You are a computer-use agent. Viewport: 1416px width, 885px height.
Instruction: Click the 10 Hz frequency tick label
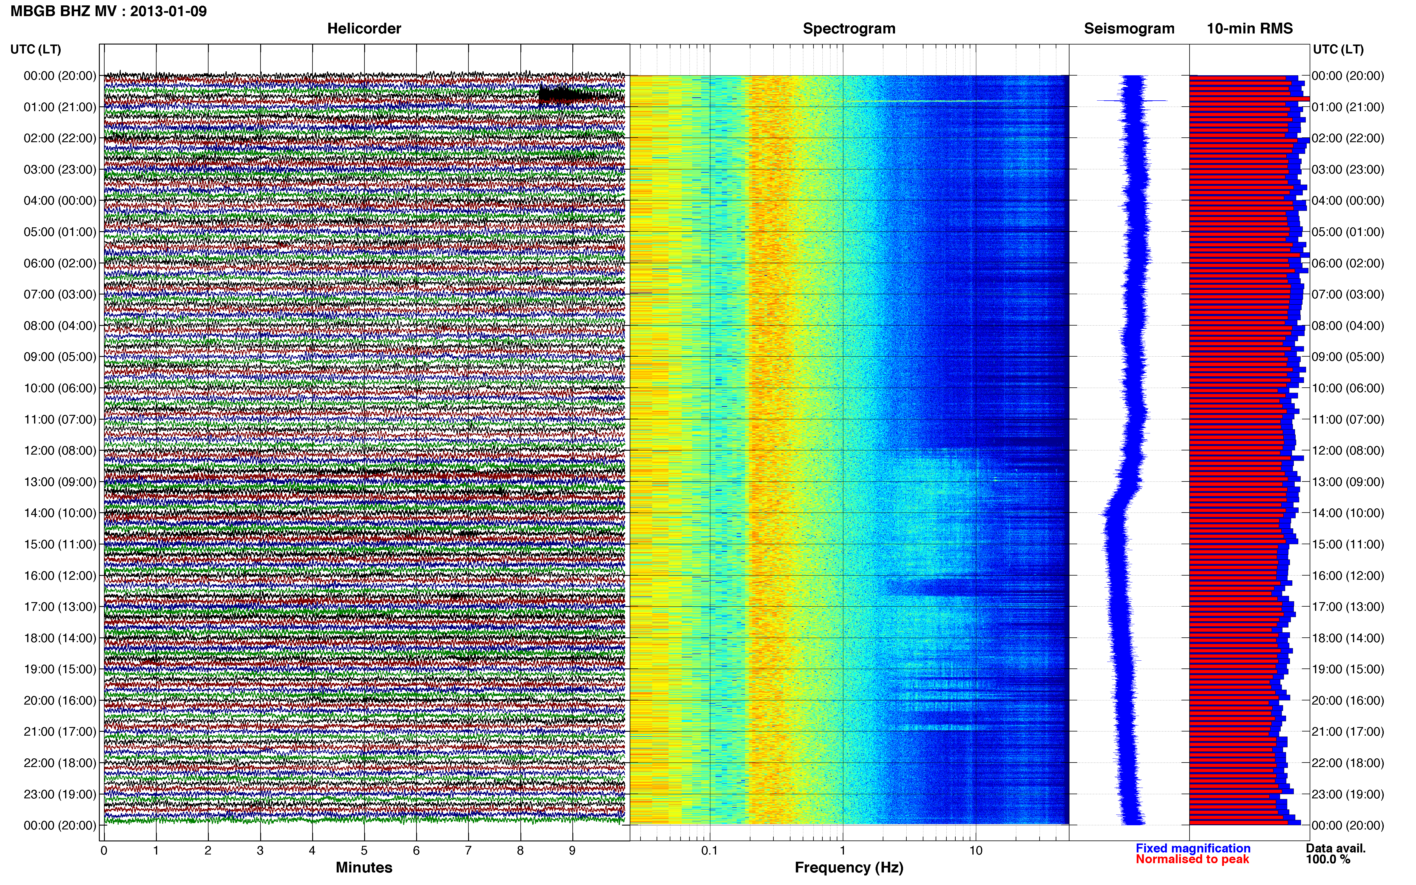[x=976, y=851]
